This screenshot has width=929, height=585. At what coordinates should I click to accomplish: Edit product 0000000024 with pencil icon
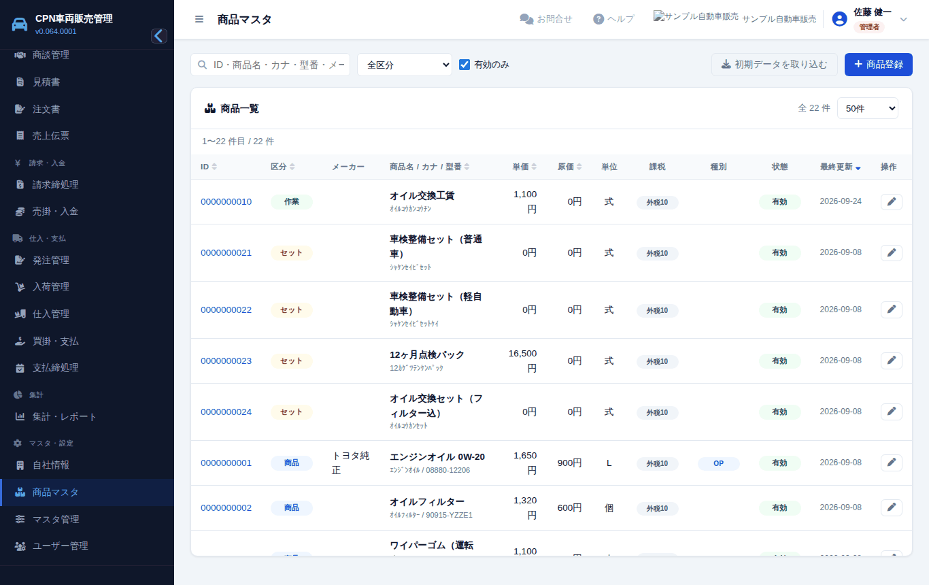tap(892, 412)
